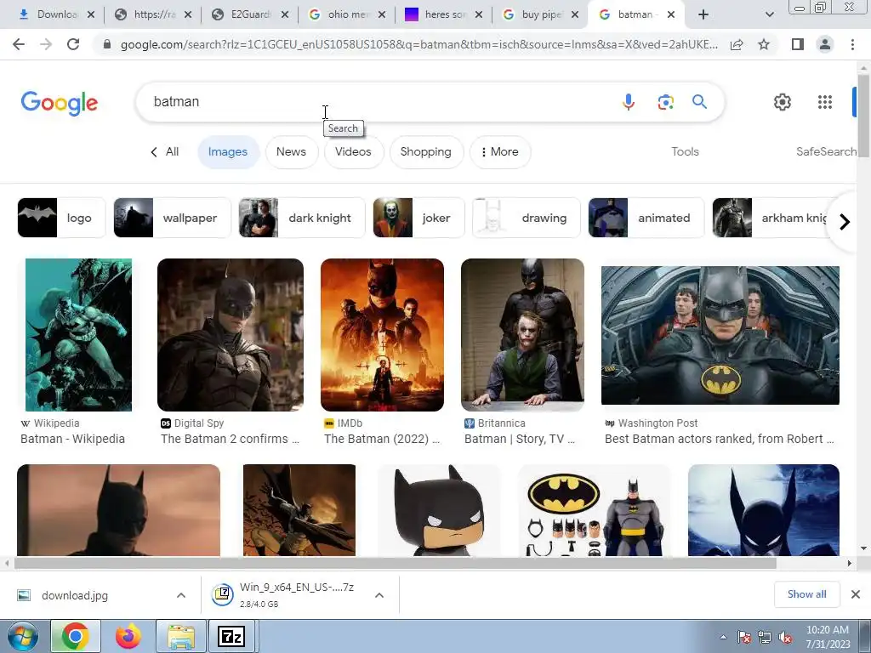Switch to the Videos search tab
The height and width of the screenshot is (653, 871).
tap(353, 152)
